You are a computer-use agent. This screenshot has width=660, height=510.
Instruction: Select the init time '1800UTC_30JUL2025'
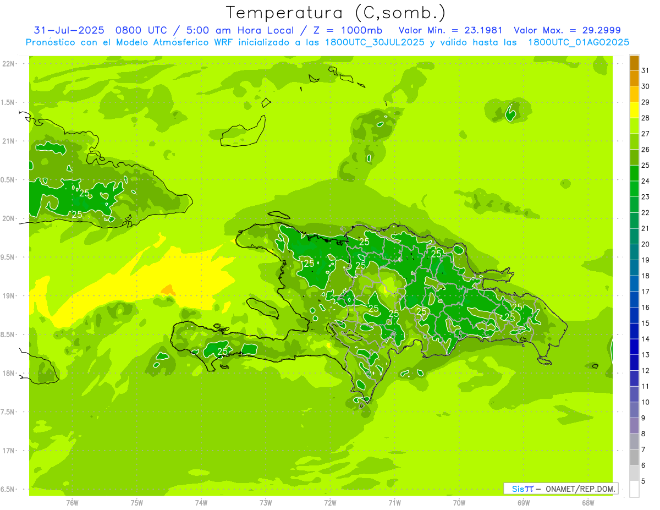point(374,42)
